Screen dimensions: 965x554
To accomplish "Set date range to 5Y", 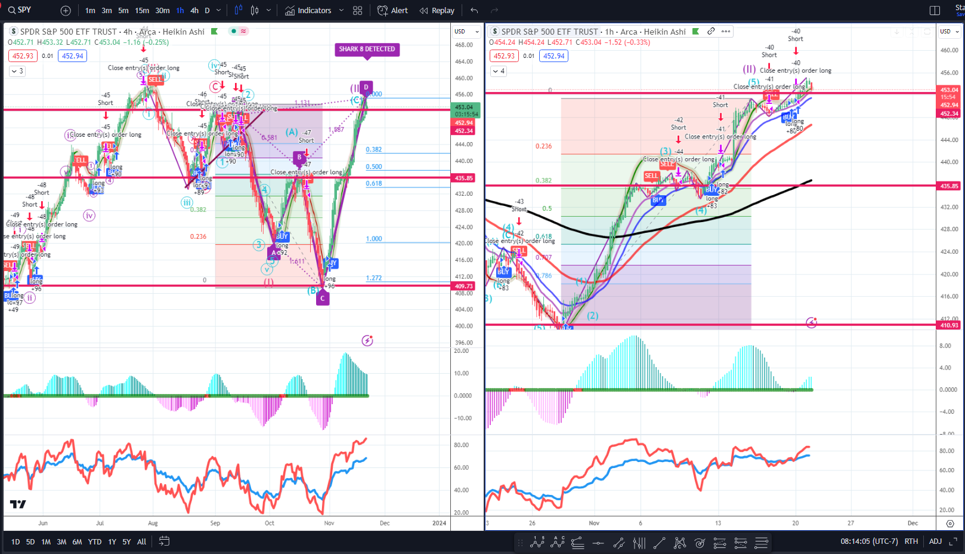I will pos(126,542).
